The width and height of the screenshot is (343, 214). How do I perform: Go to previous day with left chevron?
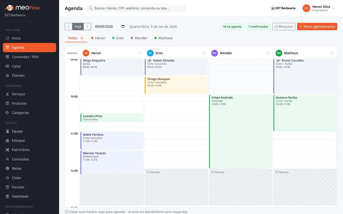69,27
